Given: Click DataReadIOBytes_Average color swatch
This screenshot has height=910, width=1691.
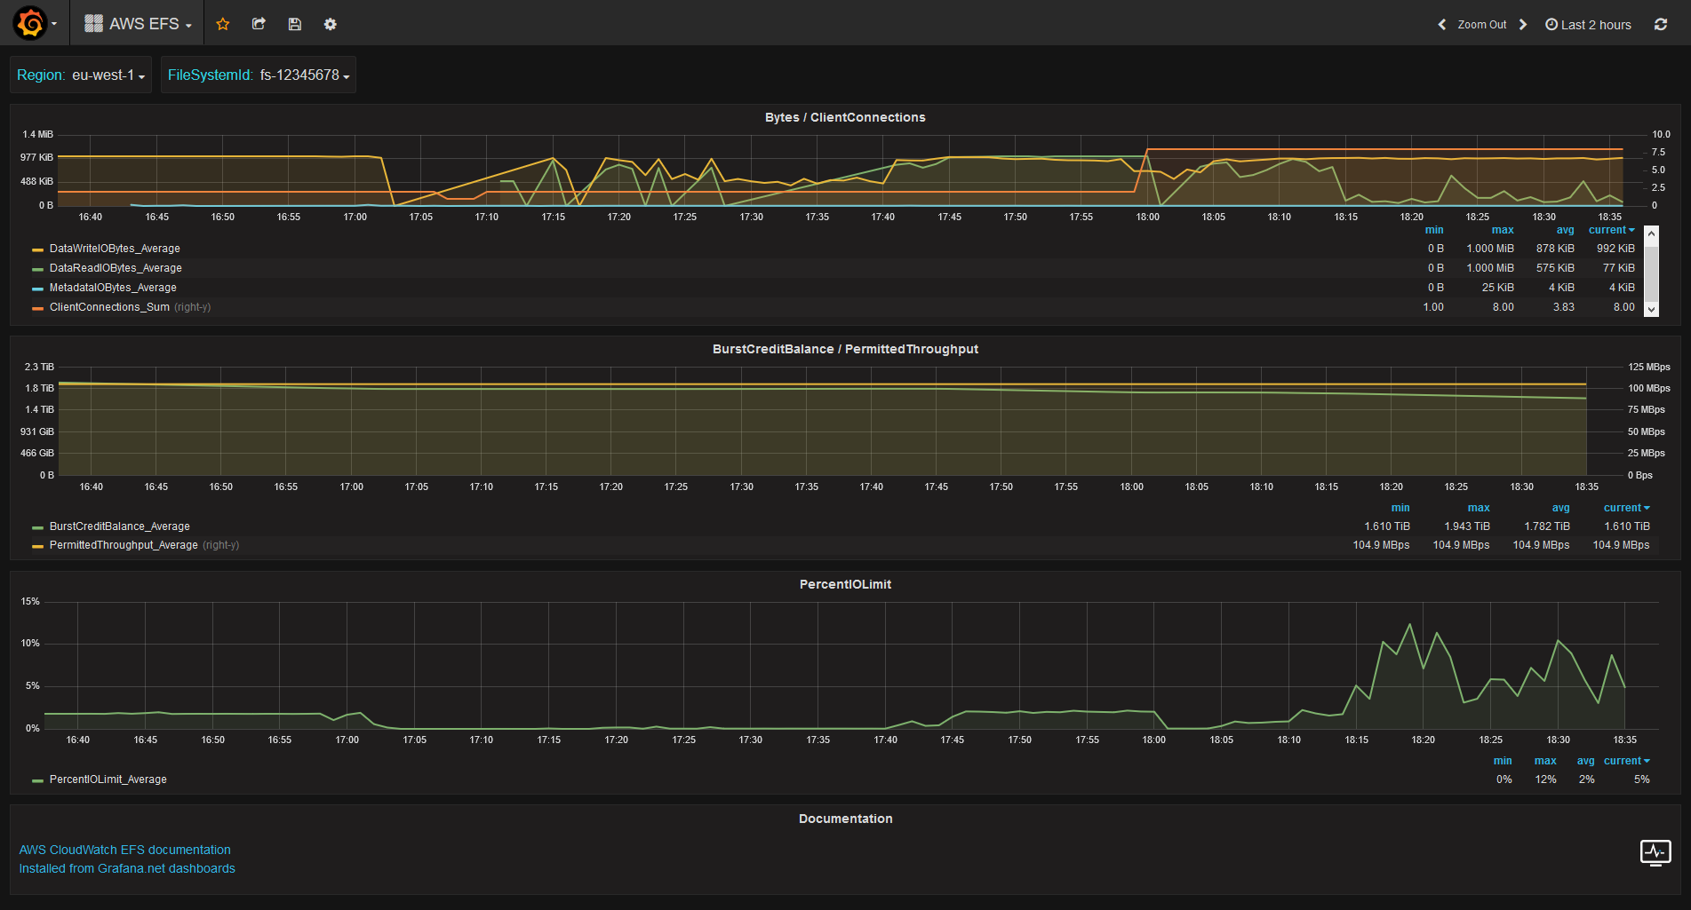Looking at the screenshot, I should [37, 269].
